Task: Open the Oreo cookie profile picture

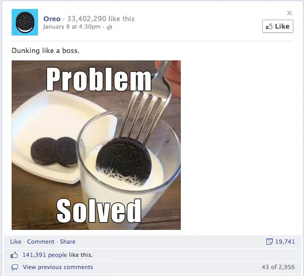Action: [x=25, y=22]
